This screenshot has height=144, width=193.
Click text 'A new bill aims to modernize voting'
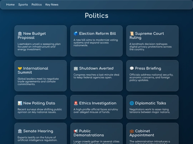point(96,40)
